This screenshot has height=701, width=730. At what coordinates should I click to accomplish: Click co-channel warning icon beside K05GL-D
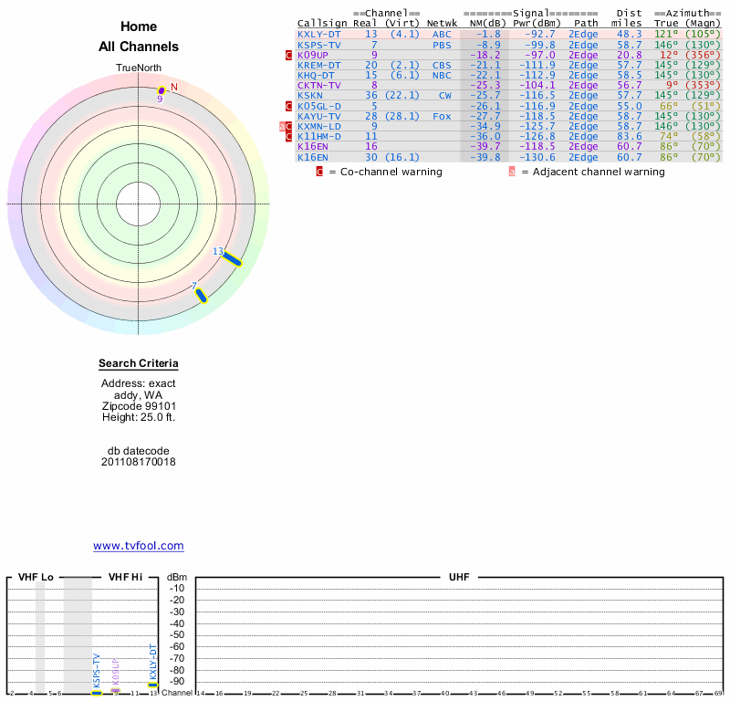point(289,106)
